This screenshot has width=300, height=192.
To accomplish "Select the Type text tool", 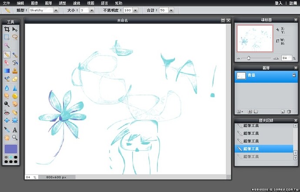I will pyautogui.click(x=15, y=129).
